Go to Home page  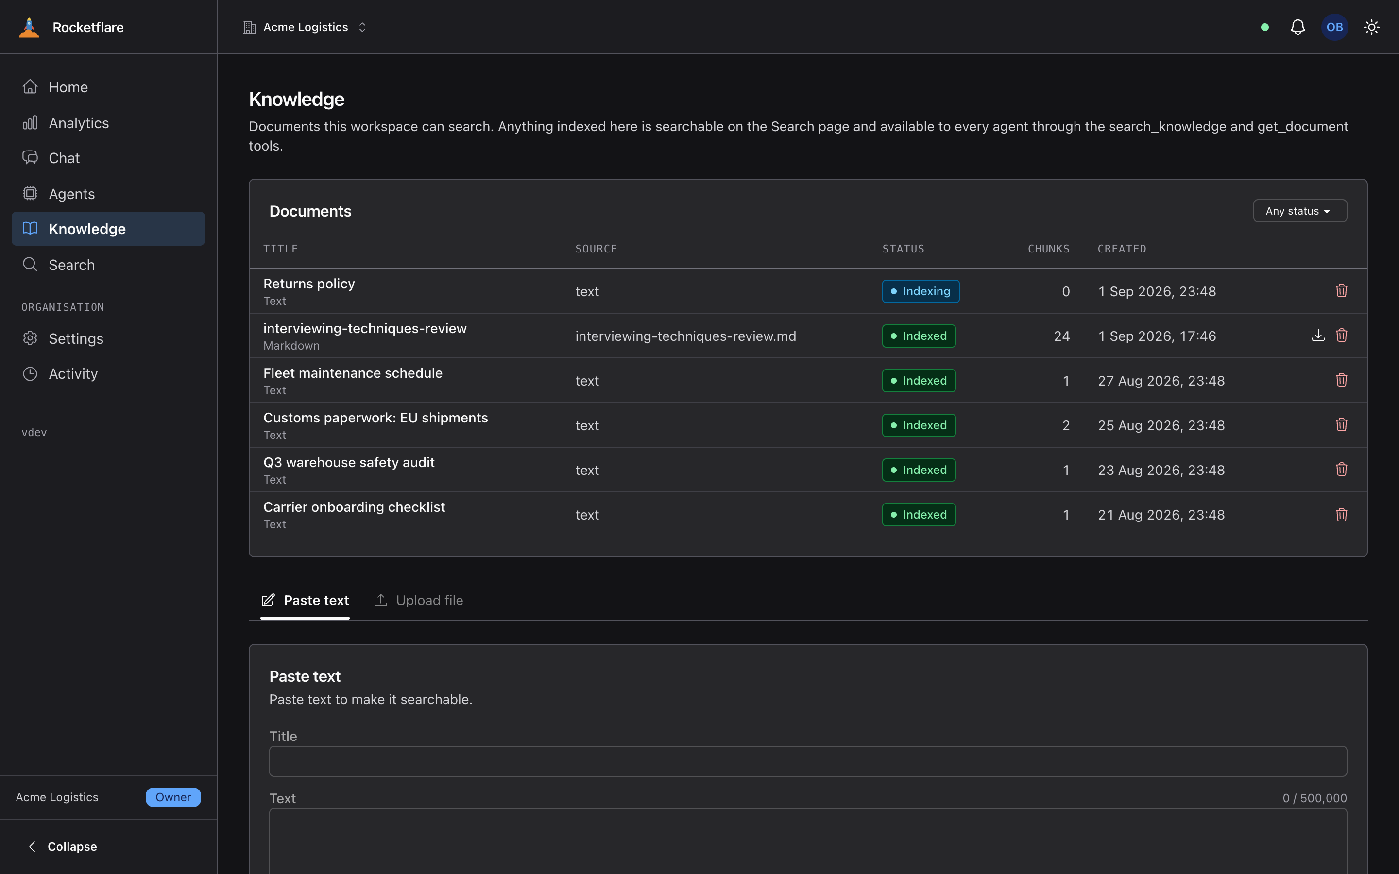click(108, 87)
